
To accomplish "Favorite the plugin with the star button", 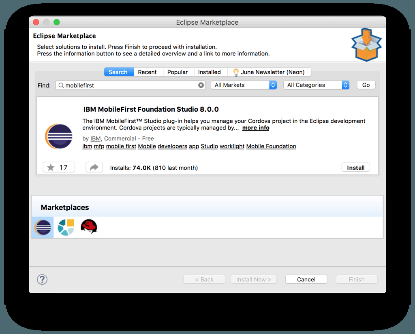I will coord(59,167).
